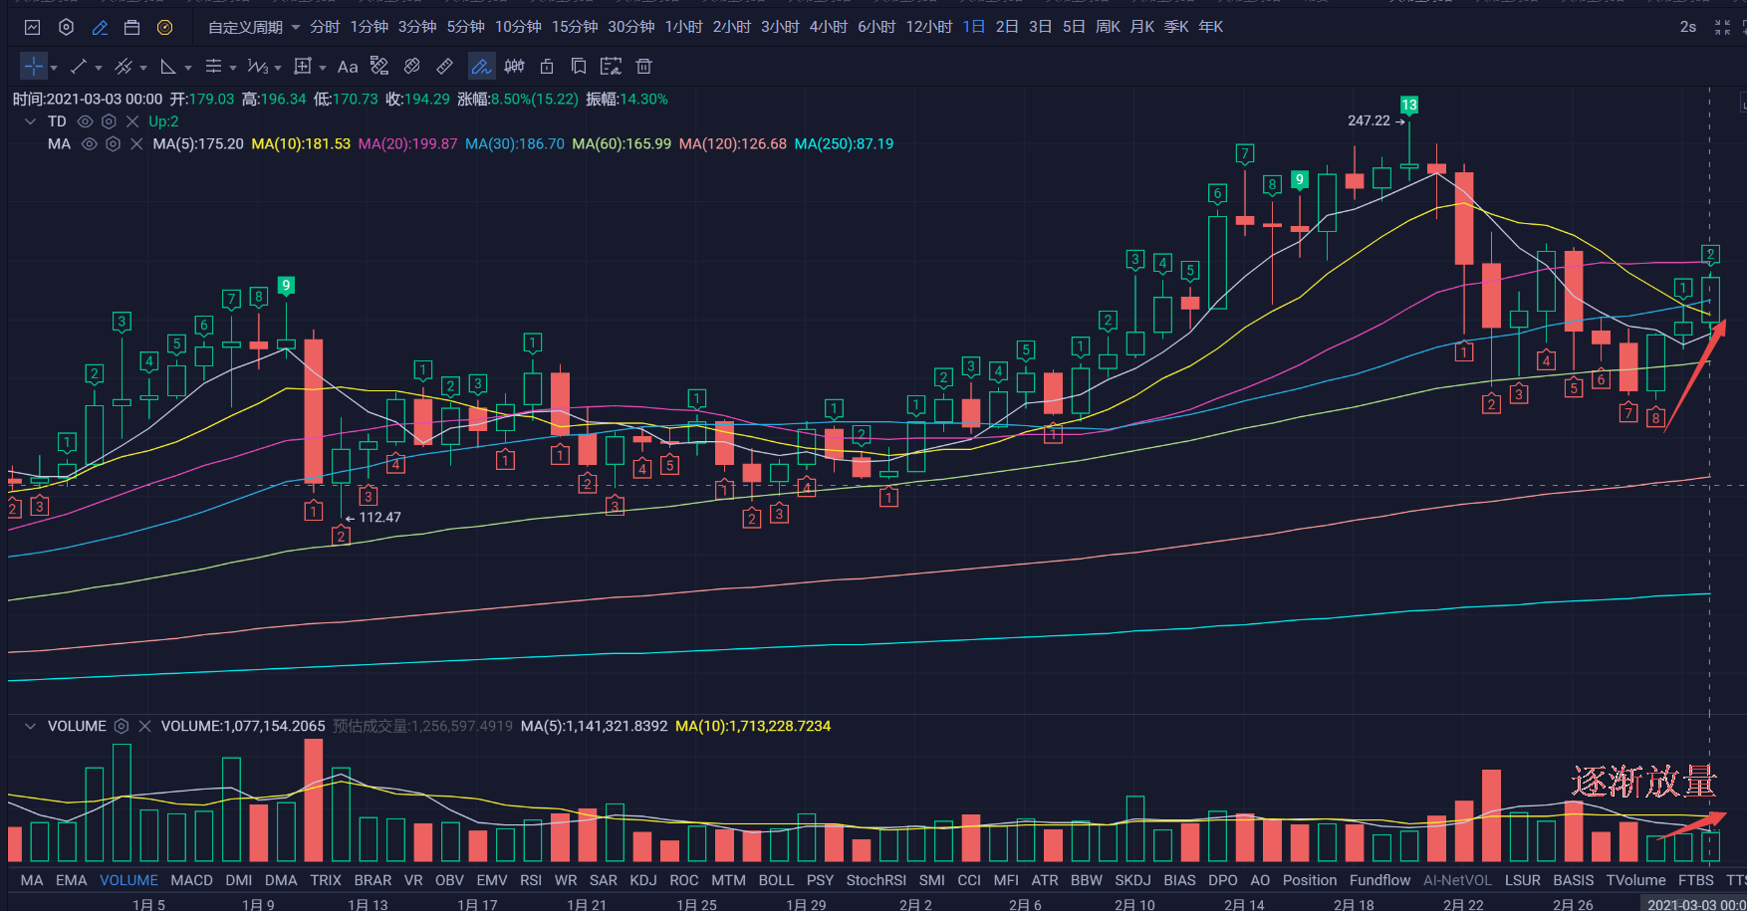Select the price range ruler tool
This screenshot has height=911, width=1747.
pos(379,67)
